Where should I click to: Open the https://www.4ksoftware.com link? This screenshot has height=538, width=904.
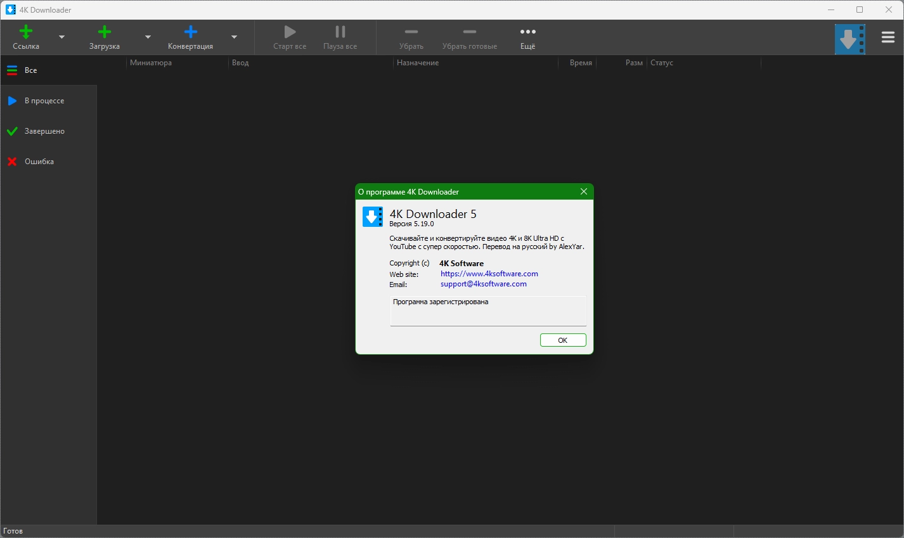coord(489,274)
